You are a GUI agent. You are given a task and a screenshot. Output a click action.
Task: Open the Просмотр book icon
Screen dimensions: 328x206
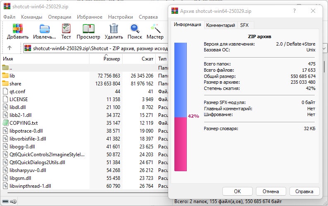[x=88, y=29]
